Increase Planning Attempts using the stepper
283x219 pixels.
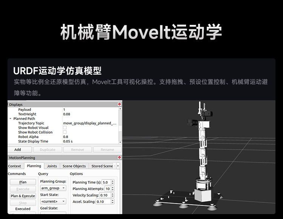(x=112, y=187)
